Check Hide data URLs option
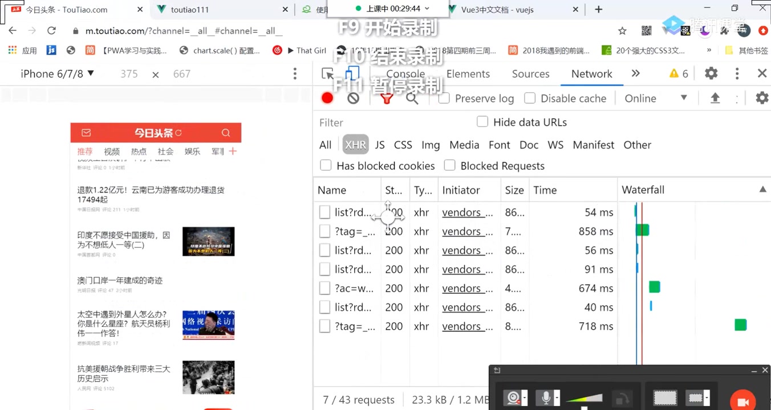 (482, 121)
